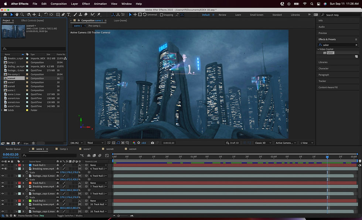Click the current time indicator in timeline
This screenshot has width=362, height=220.
[x=327, y=157]
